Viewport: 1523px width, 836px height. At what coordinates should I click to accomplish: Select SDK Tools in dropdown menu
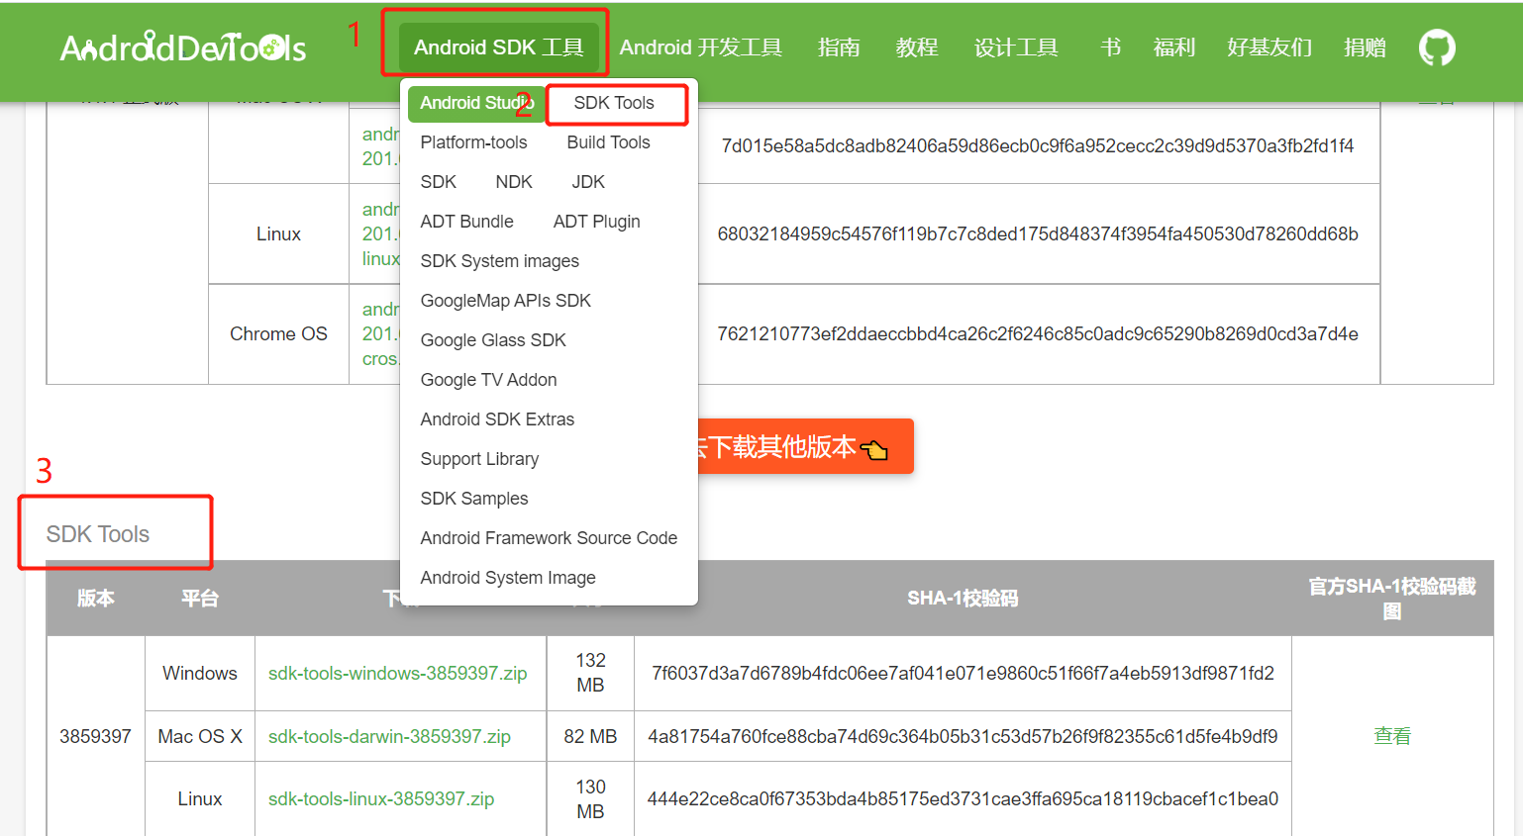coord(614,103)
